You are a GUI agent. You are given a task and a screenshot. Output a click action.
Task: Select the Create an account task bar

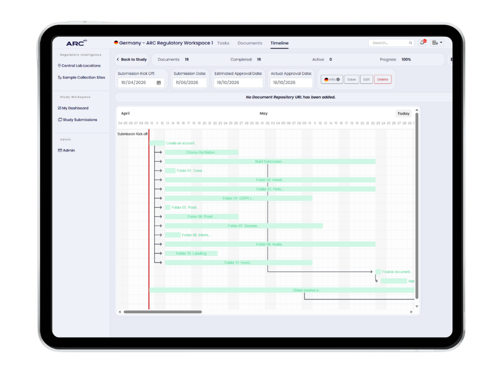click(157, 143)
